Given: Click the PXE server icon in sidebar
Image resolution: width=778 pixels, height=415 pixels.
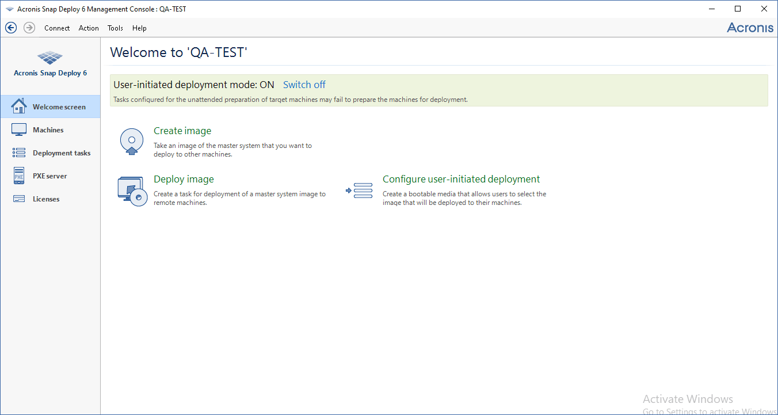Looking at the screenshot, I should (x=19, y=176).
